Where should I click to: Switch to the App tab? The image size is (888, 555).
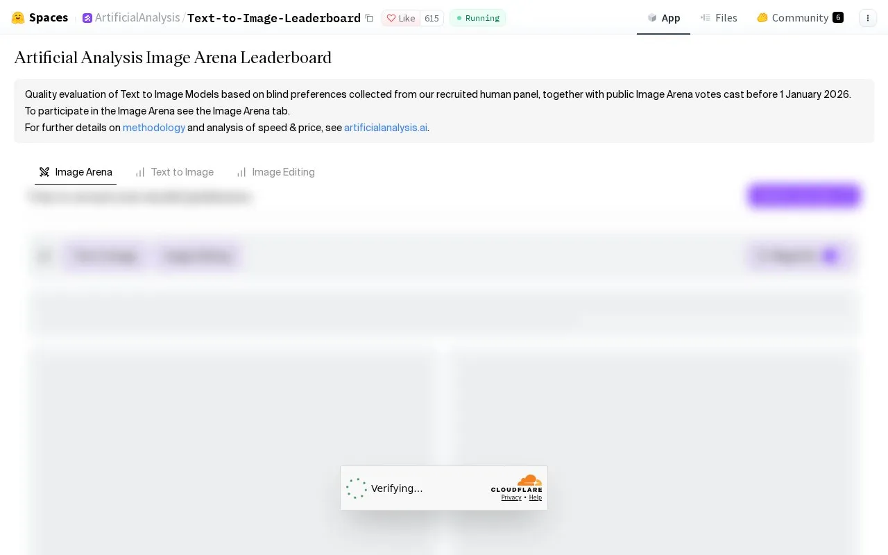(663, 17)
